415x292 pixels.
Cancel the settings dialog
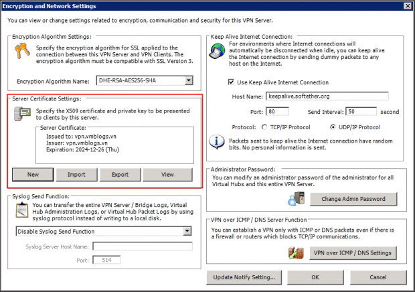click(x=378, y=277)
